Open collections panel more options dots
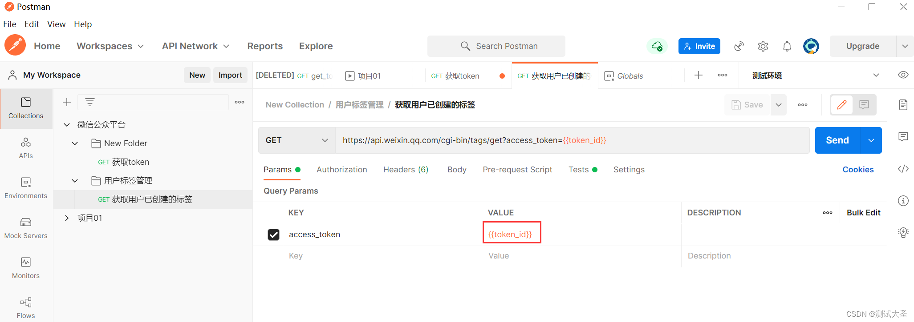The image size is (914, 322). tap(240, 102)
